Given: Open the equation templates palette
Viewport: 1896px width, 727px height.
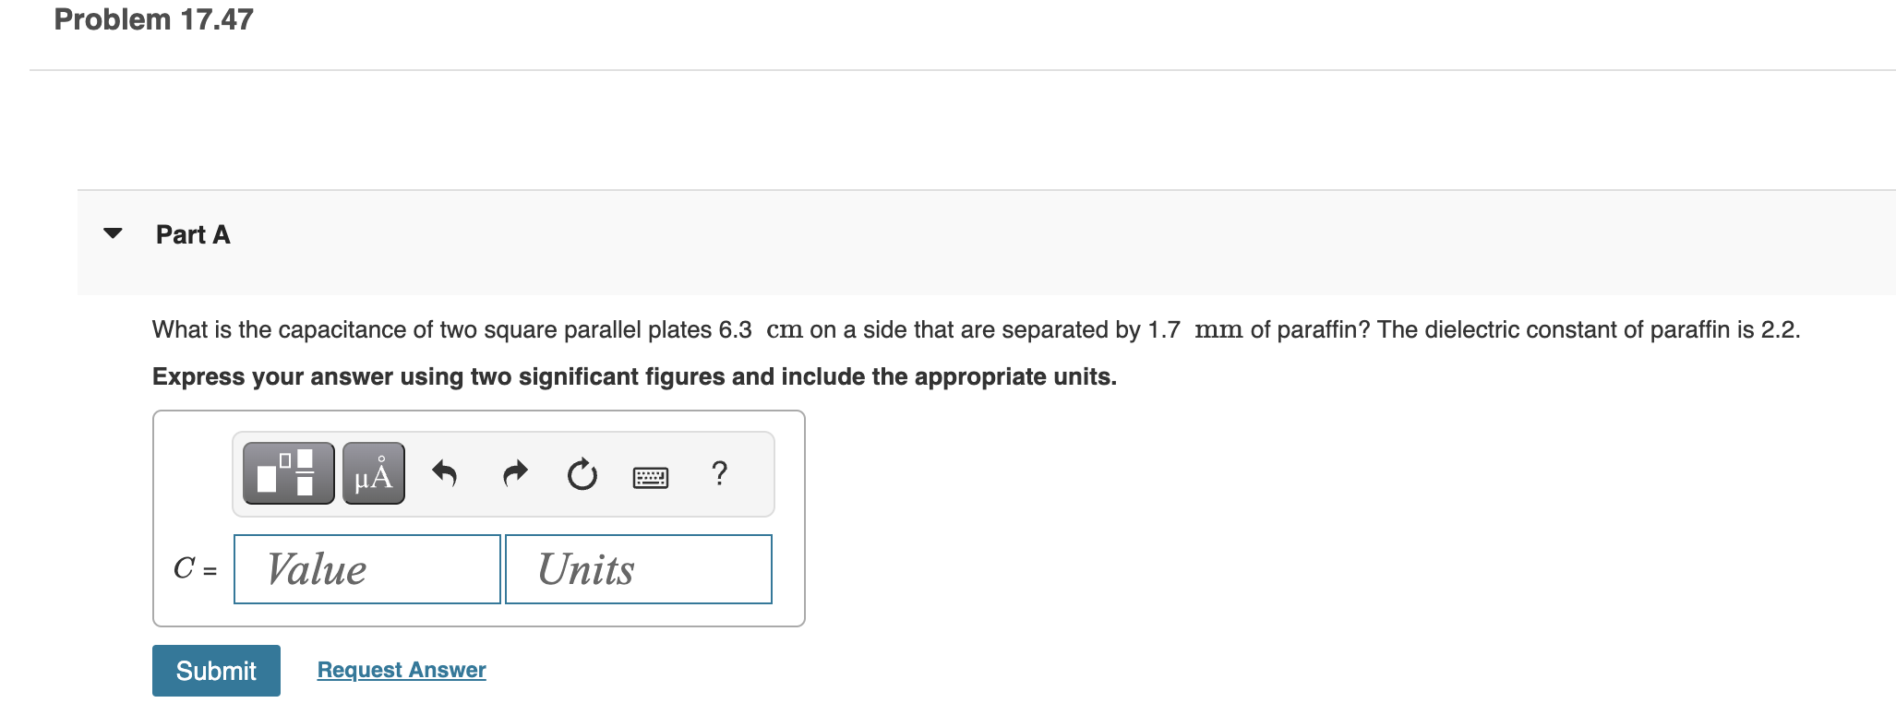Looking at the screenshot, I should click(287, 473).
